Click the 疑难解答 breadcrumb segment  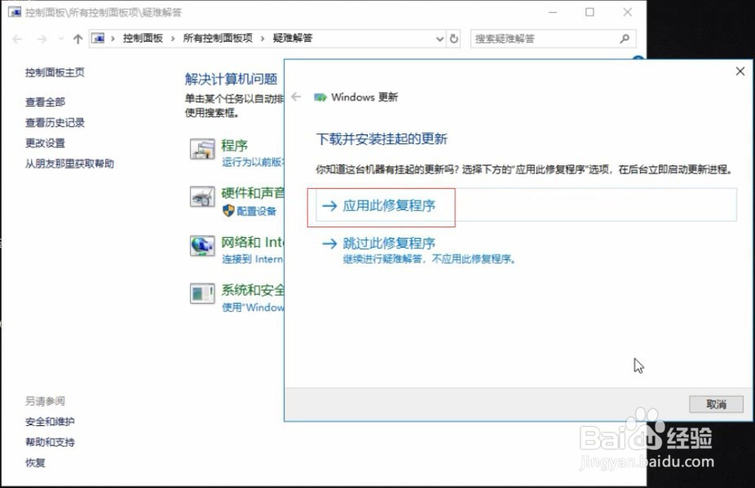292,38
